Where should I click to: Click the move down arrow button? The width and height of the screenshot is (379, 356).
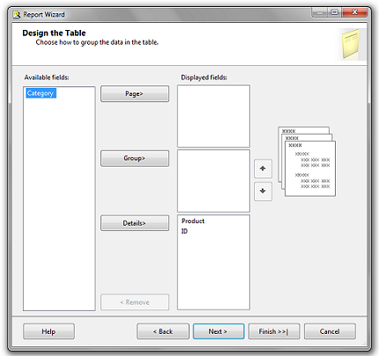click(263, 191)
